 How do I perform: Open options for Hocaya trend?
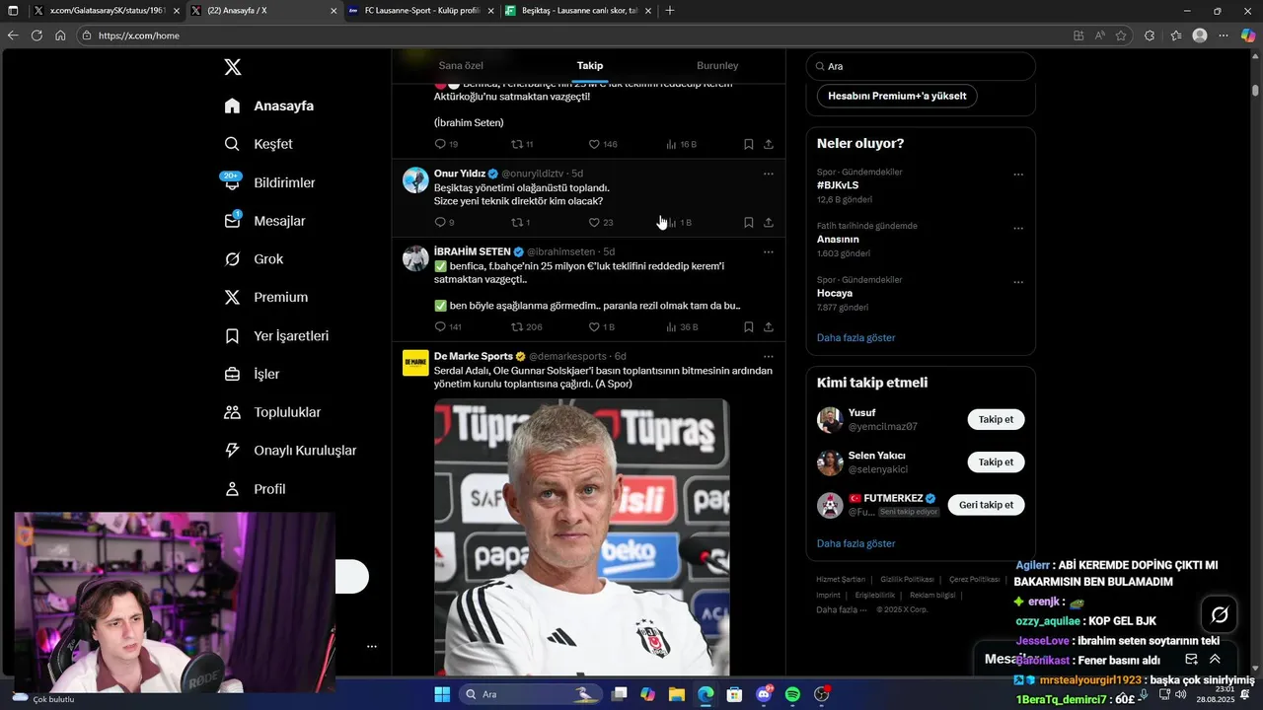pos(1018,282)
